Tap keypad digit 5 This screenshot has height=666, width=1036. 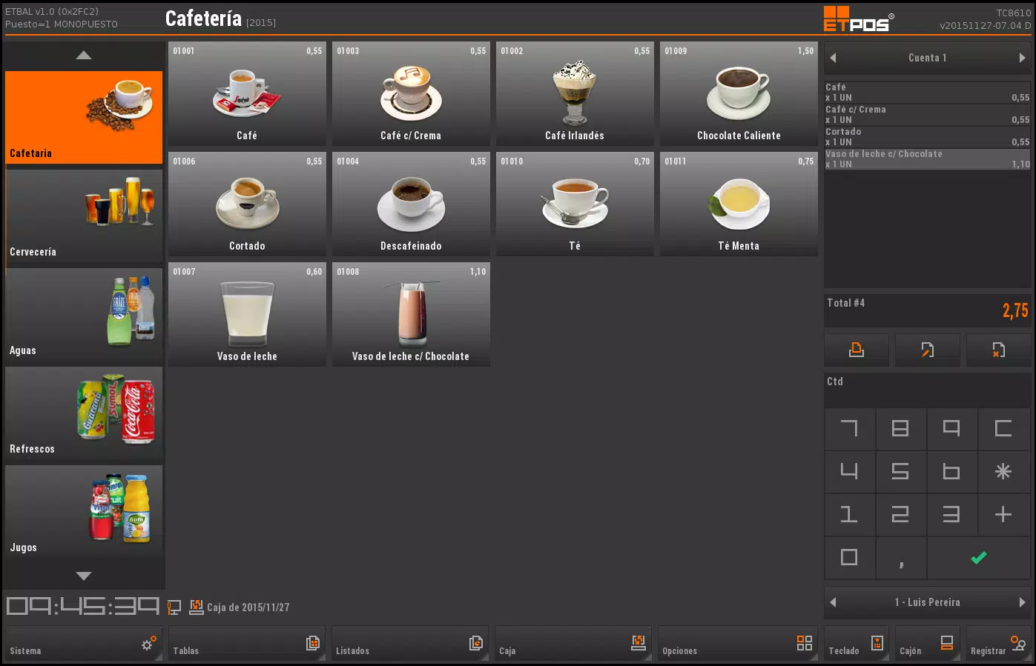(x=900, y=471)
